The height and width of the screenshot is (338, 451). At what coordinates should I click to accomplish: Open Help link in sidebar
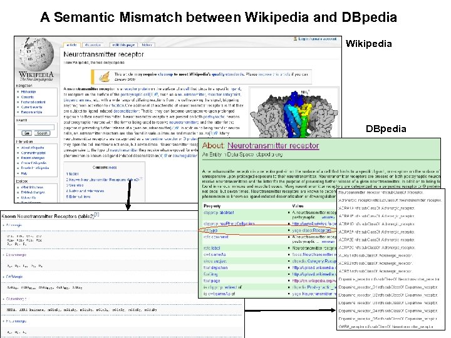click(x=24, y=173)
